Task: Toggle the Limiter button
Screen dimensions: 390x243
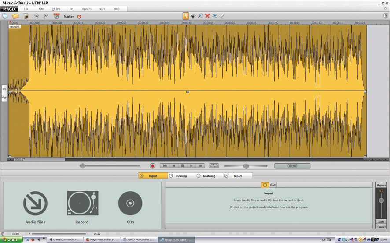Action: point(381,227)
